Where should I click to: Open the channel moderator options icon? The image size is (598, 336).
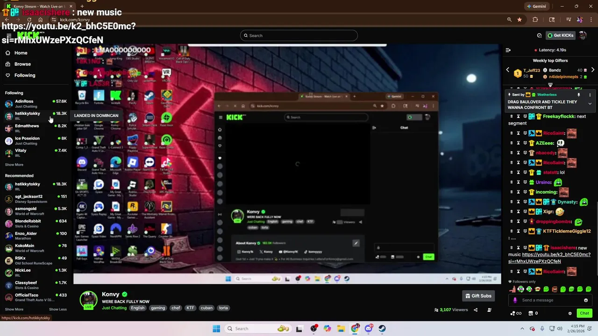[489, 310]
